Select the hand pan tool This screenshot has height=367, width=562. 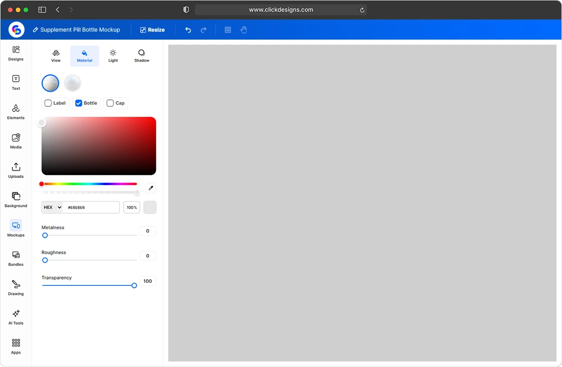[244, 30]
